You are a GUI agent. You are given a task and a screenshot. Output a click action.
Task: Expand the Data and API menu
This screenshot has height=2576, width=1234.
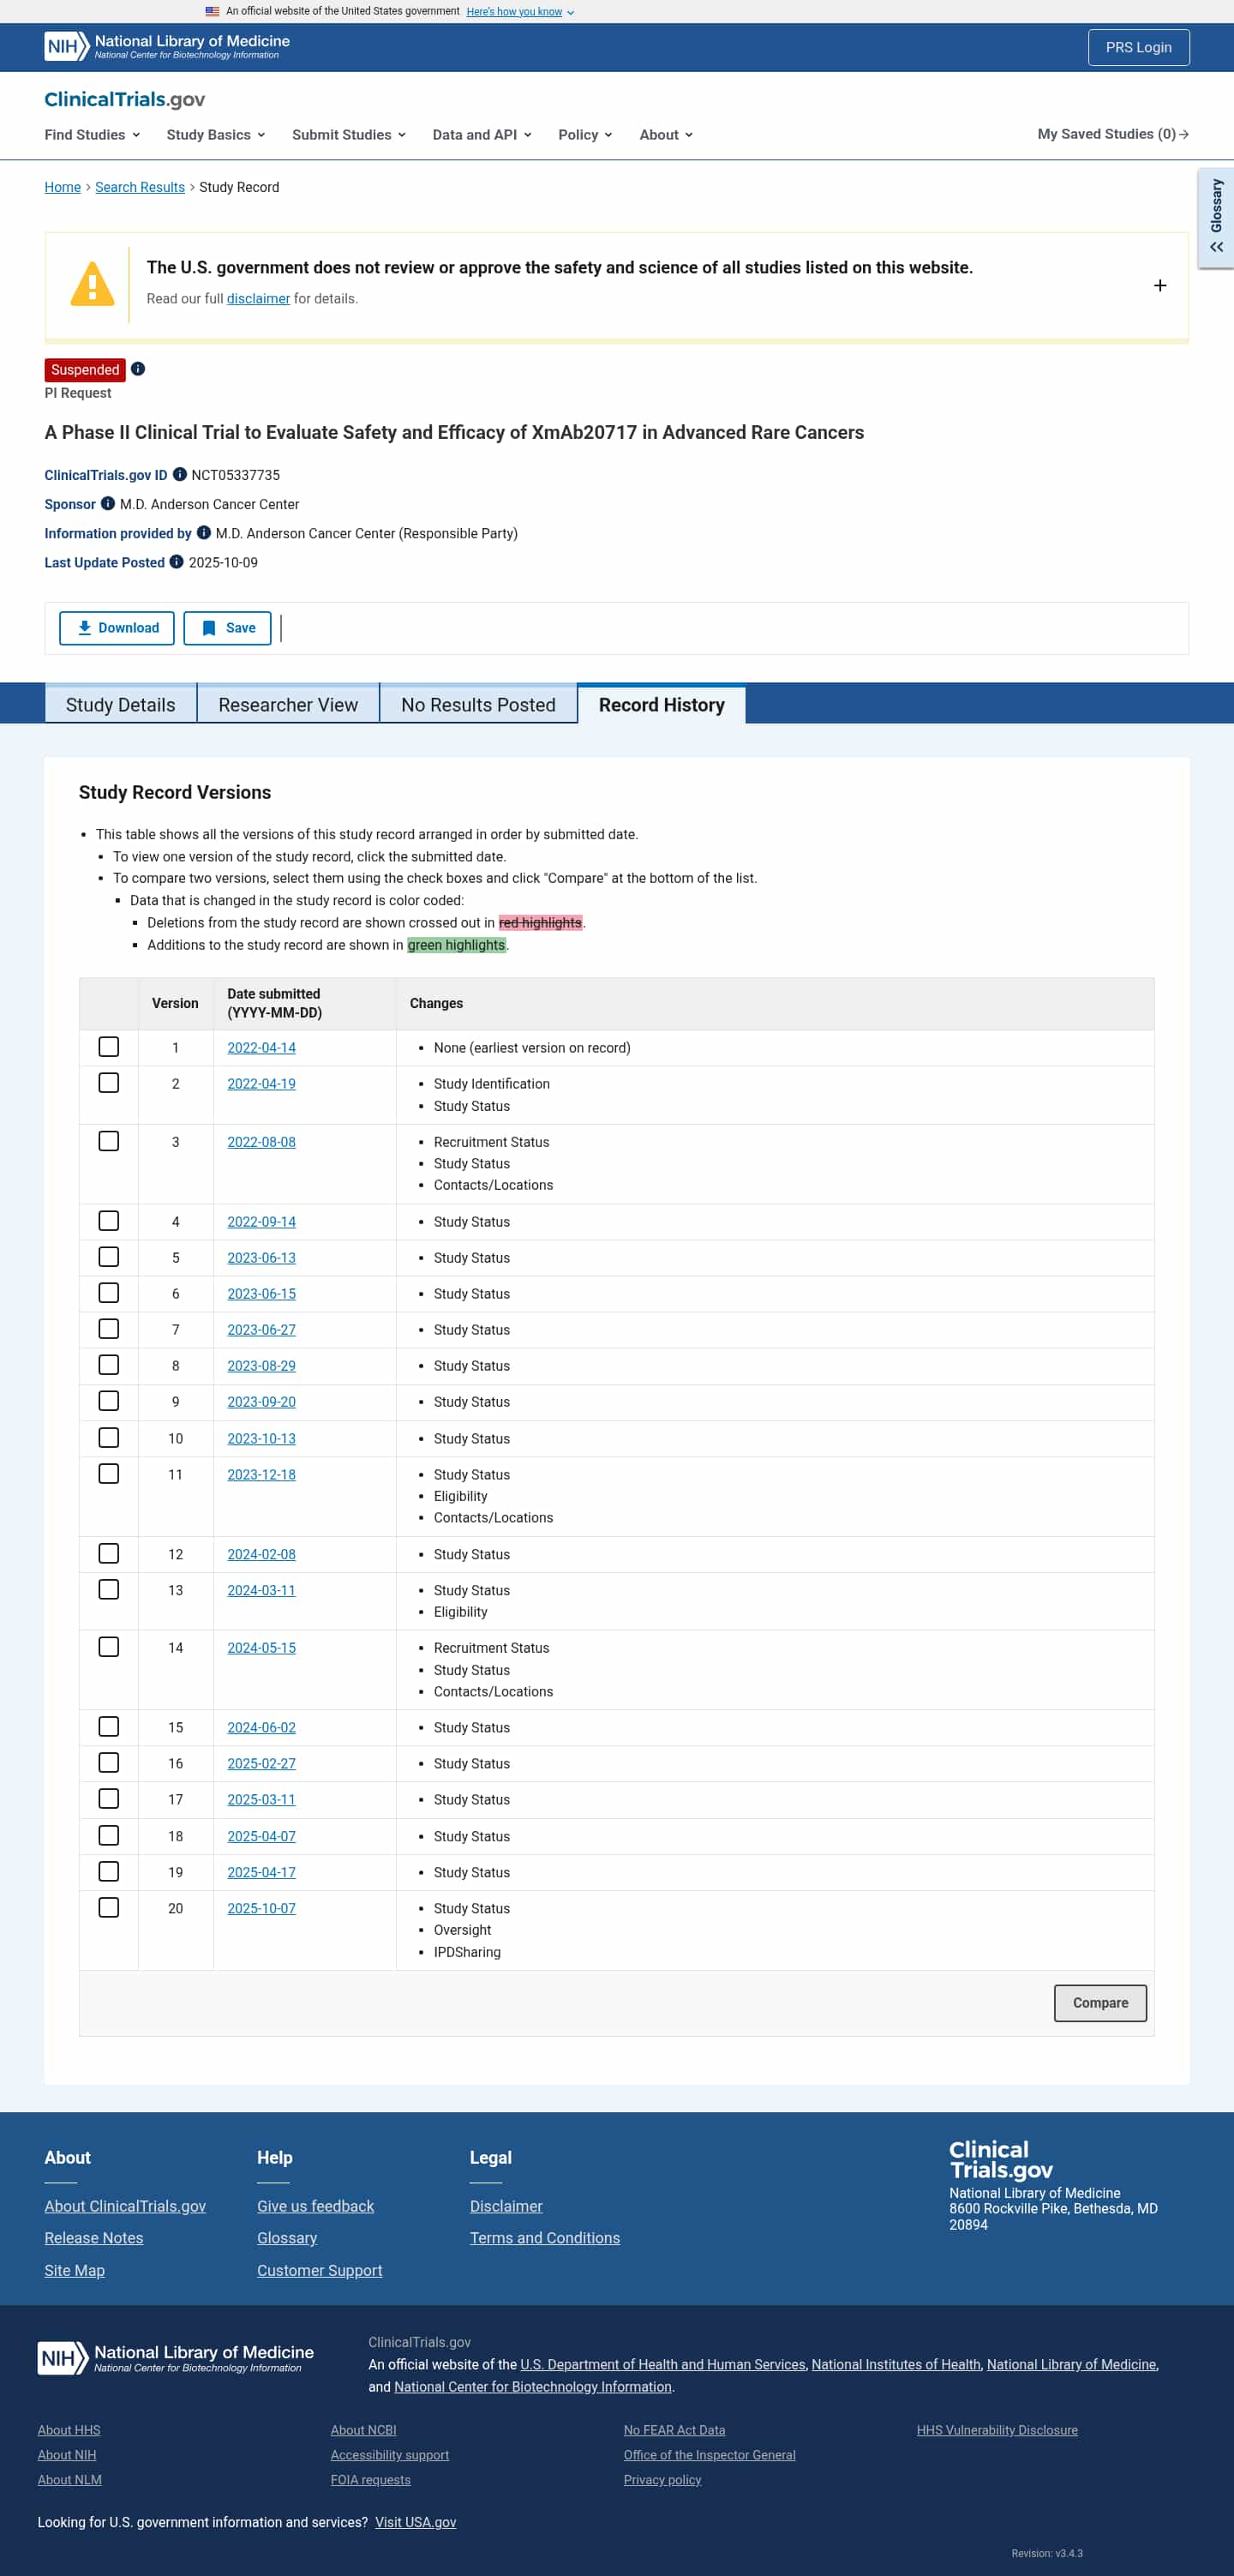(x=482, y=134)
